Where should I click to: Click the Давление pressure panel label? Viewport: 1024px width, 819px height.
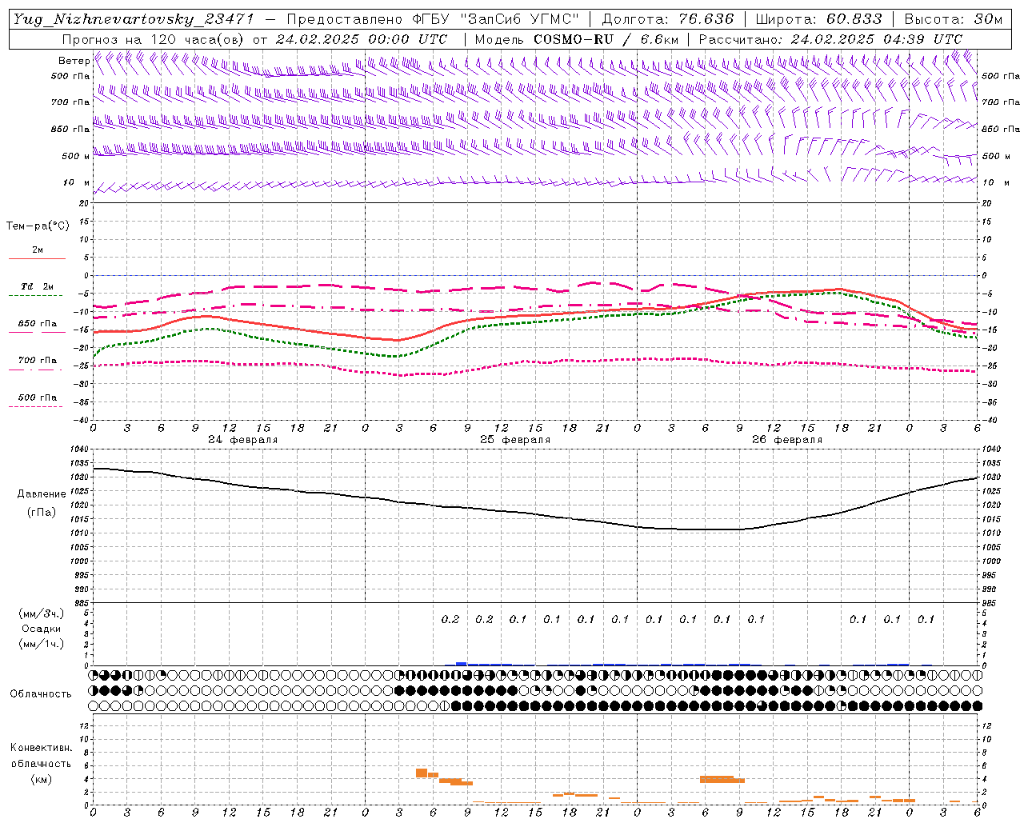tap(42, 494)
